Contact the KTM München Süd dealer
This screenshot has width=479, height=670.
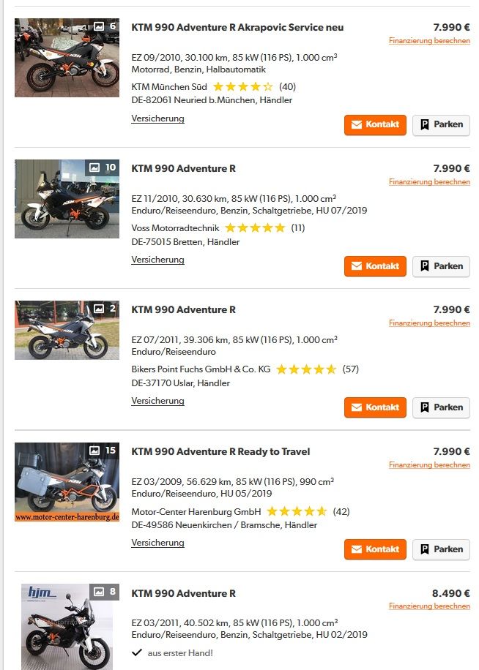click(x=375, y=125)
